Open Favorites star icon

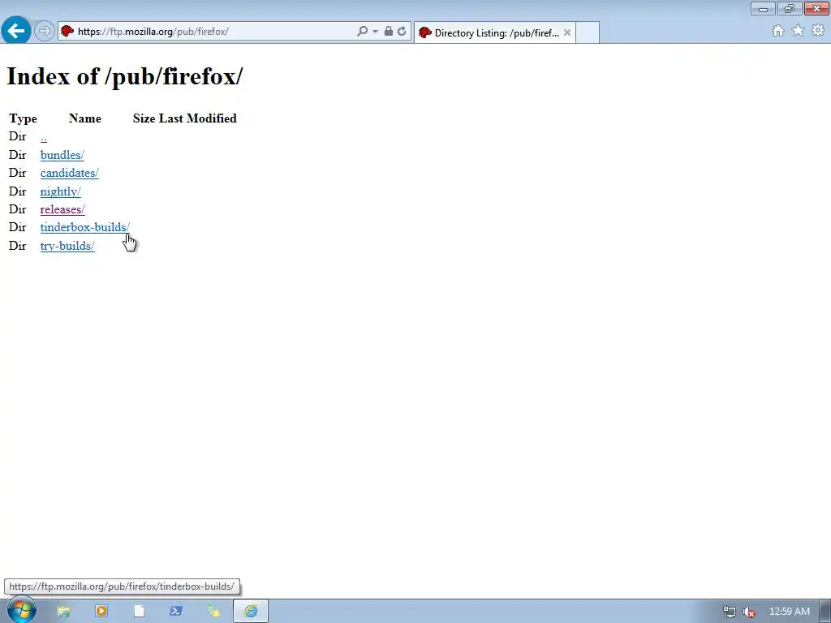pyautogui.click(x=798, y=31)
